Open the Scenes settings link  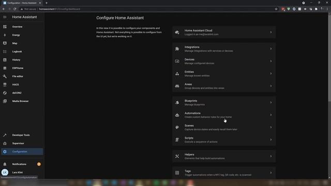(x=224, y=128)
